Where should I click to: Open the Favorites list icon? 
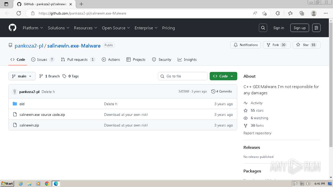click(290, 13)
